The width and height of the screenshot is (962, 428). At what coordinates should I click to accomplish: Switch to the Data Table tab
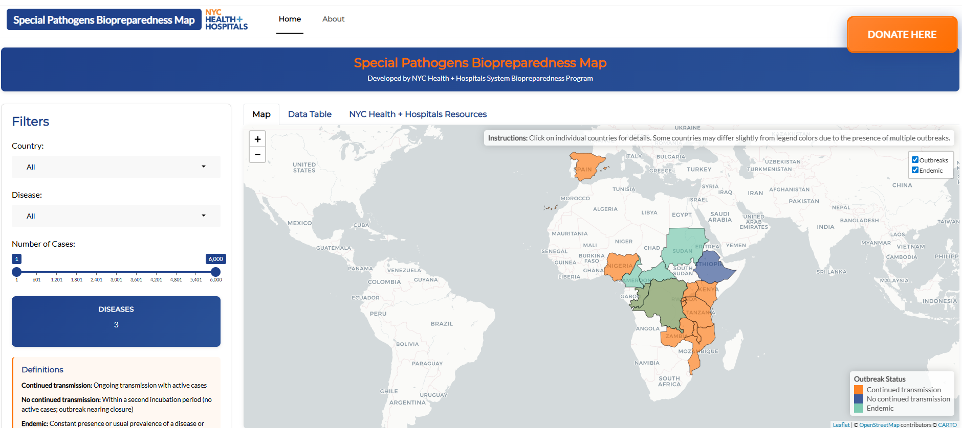pos(310,114)
